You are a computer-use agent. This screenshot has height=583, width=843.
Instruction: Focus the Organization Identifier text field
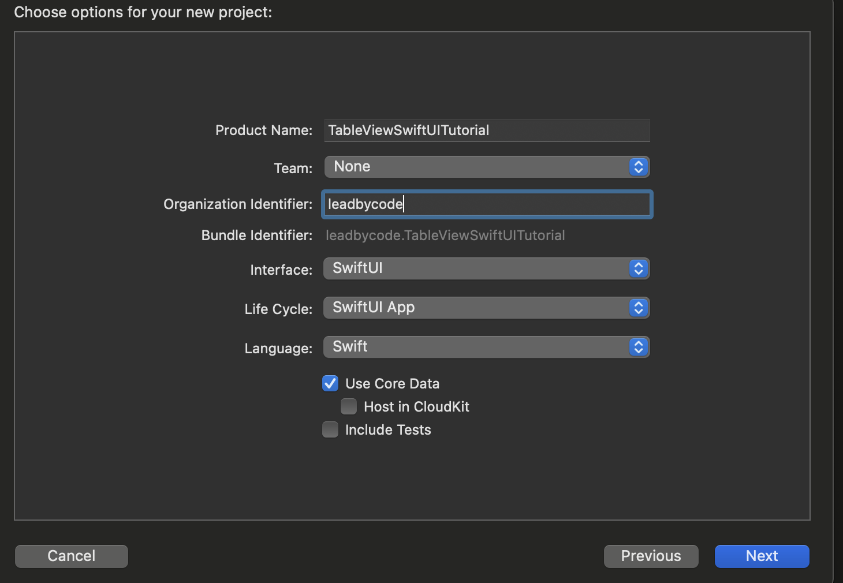pyautogui.click(x=487, y=204)
